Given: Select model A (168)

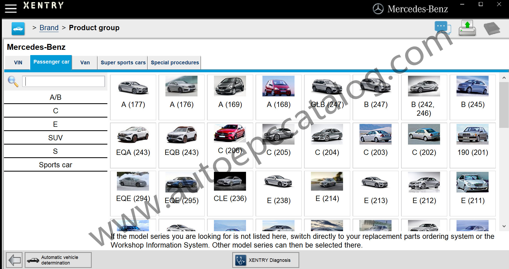Looking at the screenshot, I should 279,97.
